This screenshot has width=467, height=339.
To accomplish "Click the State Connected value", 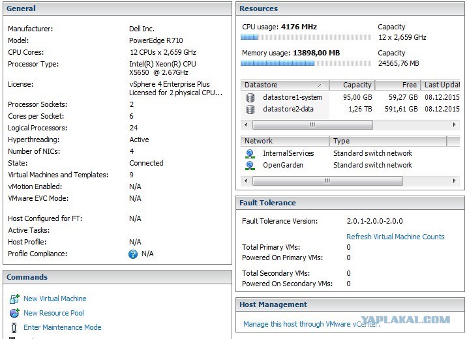I will 146,163.
